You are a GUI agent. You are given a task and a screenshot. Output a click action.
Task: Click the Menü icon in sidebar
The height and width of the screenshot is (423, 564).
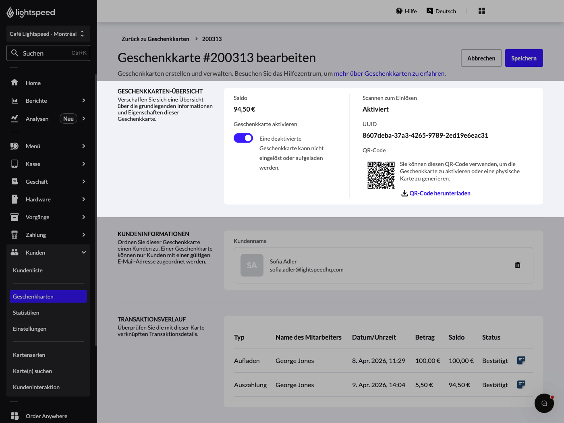(x=15, y=146)
